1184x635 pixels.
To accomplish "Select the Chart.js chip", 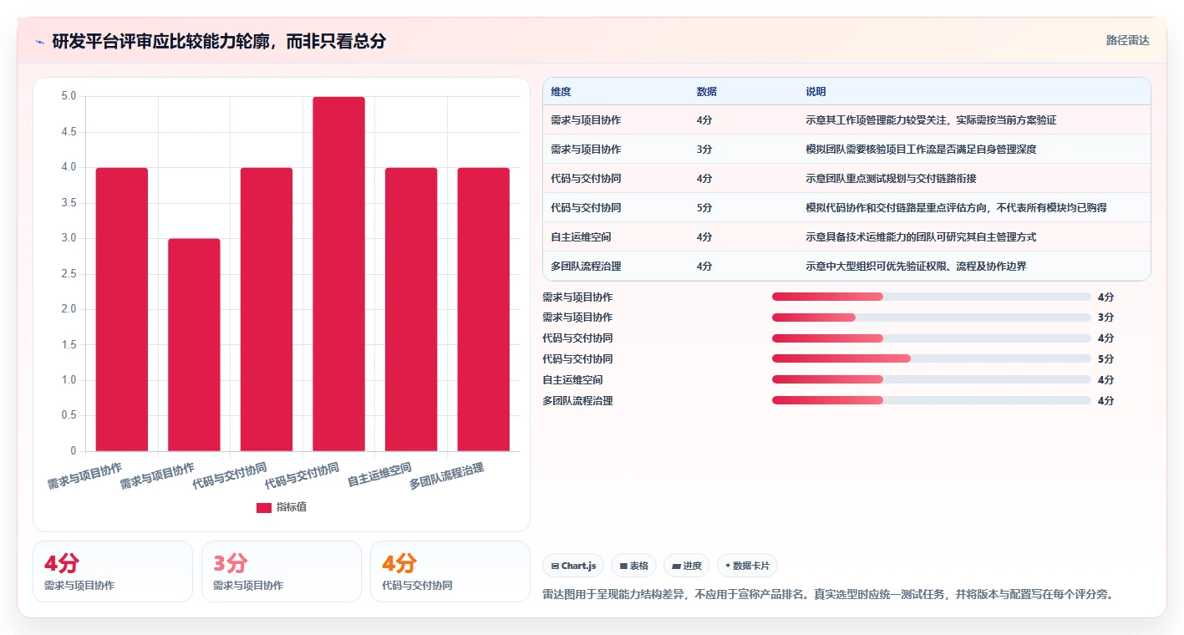I will click(x=573, y=566).
